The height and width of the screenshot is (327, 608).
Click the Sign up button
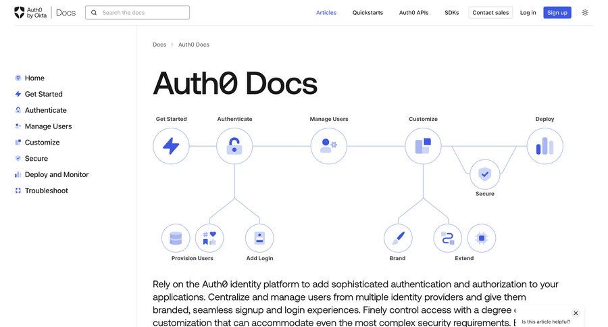click(557, 12)
